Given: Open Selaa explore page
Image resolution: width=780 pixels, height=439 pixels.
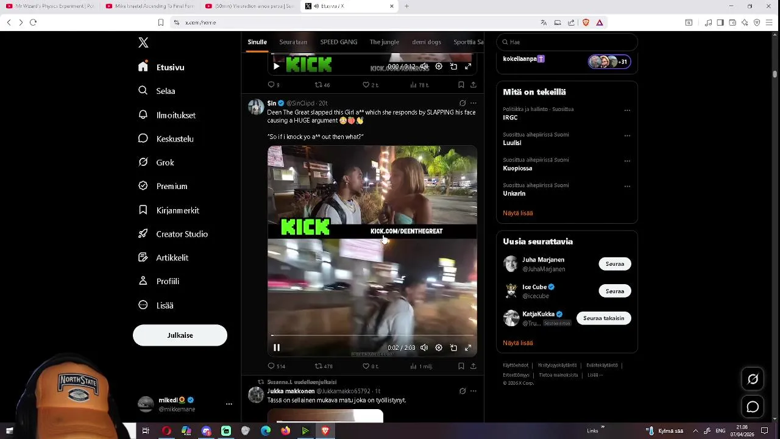Looking at the screenshot, I should (x=157, y=91).
